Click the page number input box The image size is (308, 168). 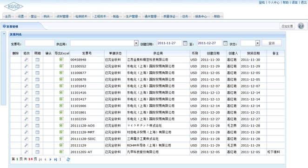tap(62, 159)
